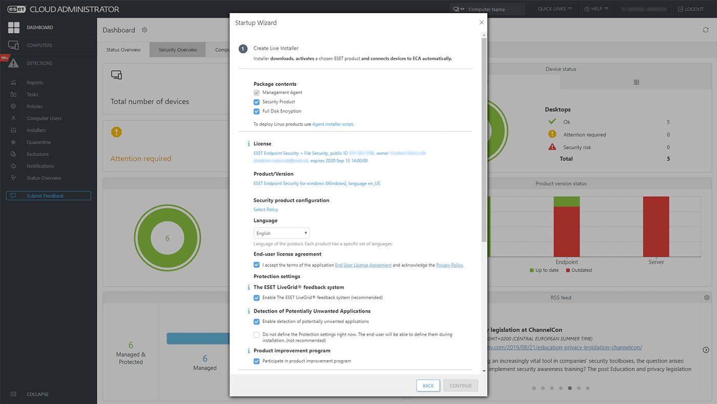Open the Language dropdown set to English
717x404 pixels.
(281, 233)
